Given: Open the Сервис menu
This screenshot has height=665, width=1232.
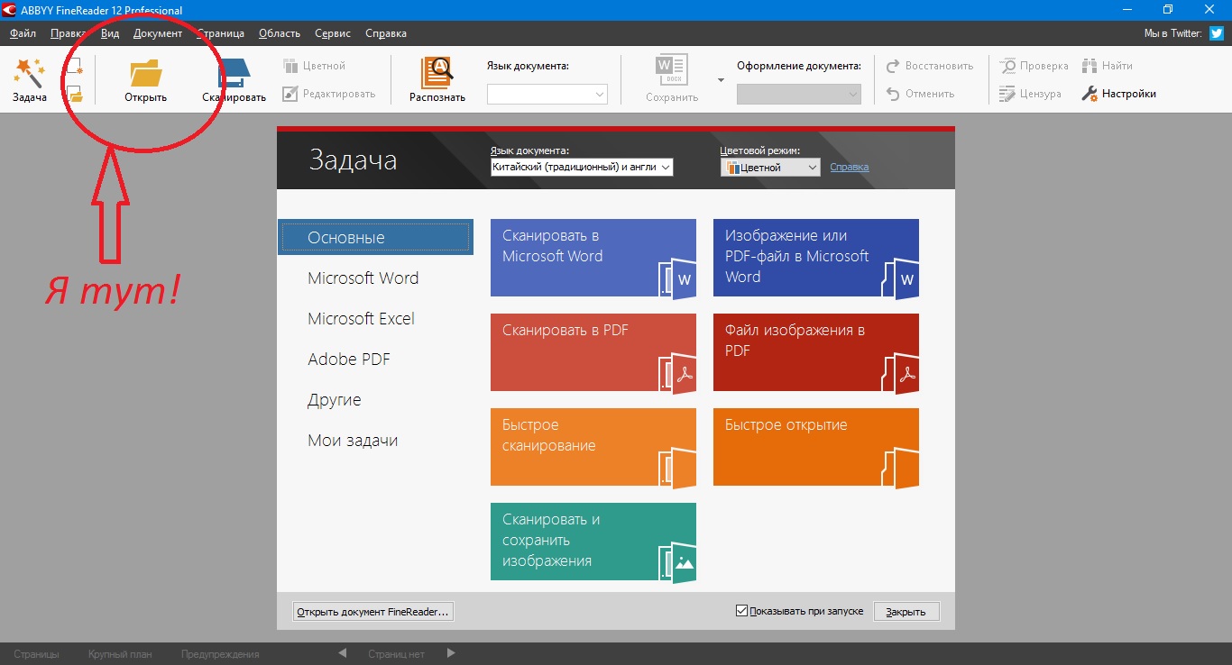Looking at the screenshot, I should click(333, 33).
